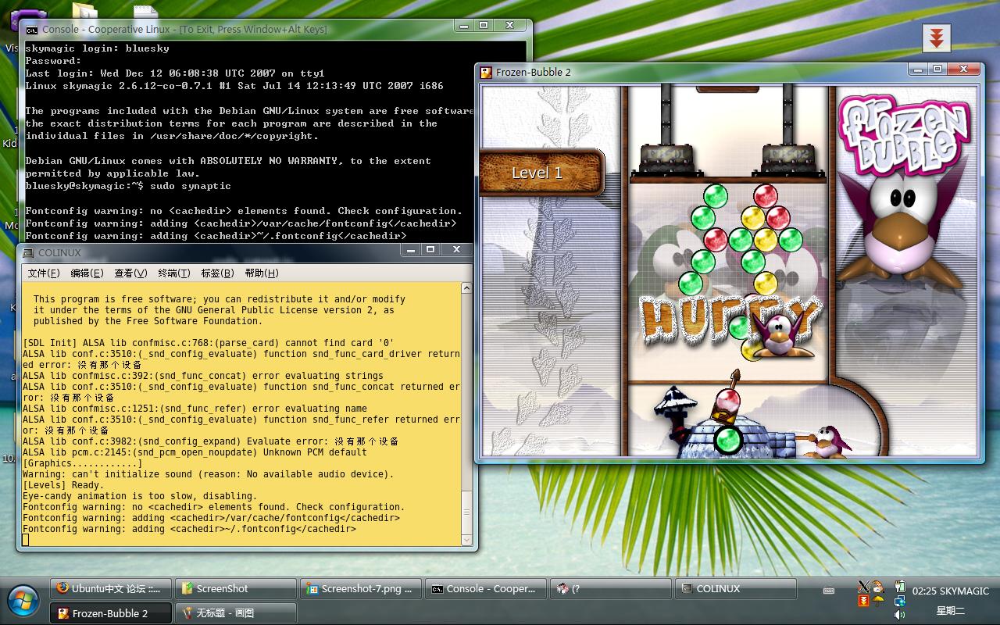Click the COLINUX scrollbar thumb

click(x=466, y=512)
